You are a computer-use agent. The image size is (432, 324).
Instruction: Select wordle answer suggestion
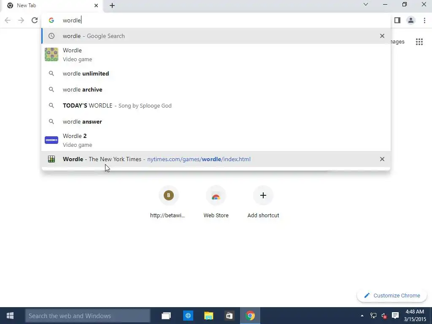216,121
